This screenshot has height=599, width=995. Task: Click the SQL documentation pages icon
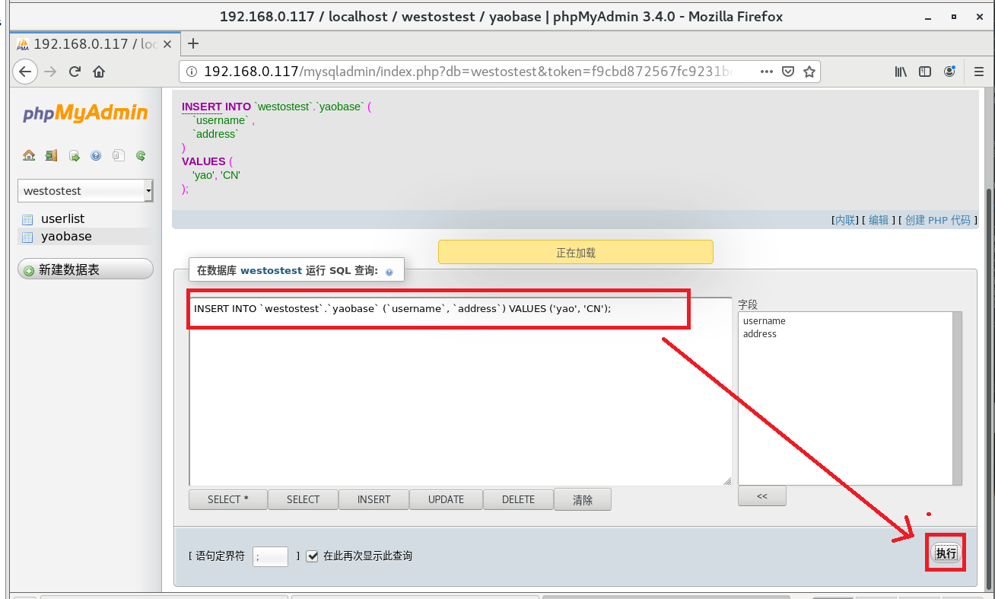pyautogui.click(x=118, y=155)
